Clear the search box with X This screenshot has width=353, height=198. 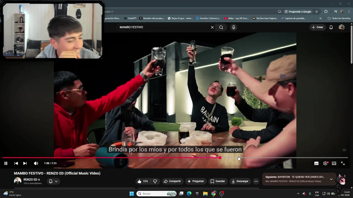(x=212, y=27)
